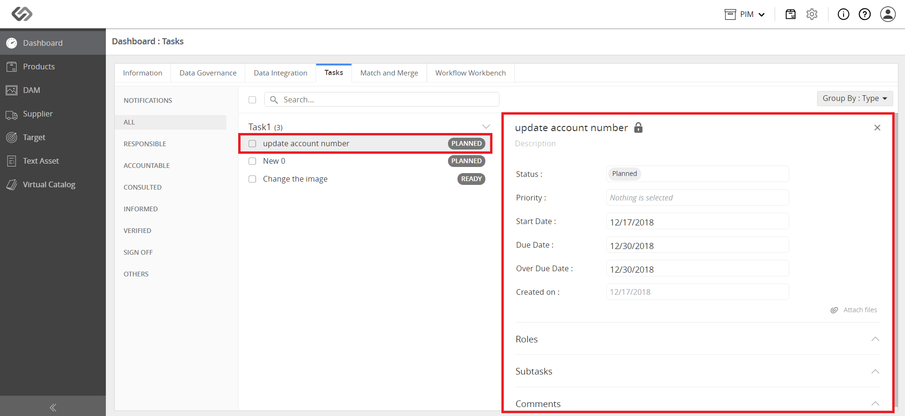Click Attach files link
Image resolution: width=905 pixels, height=416 pixels.
coord(860,310)
